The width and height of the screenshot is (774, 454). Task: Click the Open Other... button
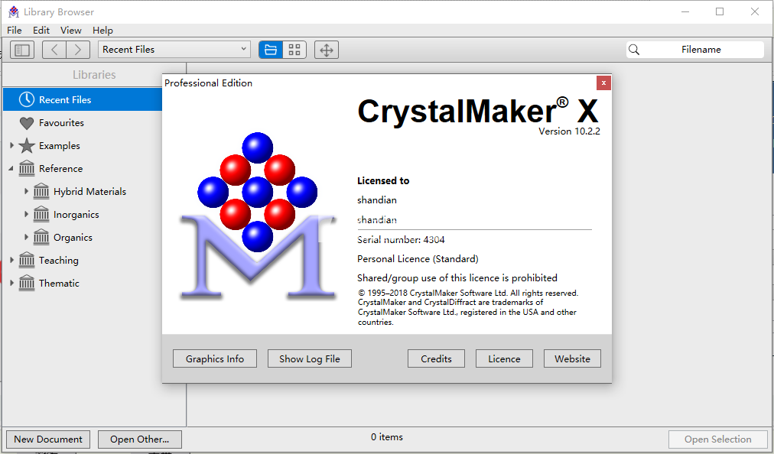pyautogui.click(x=140, y=439)
